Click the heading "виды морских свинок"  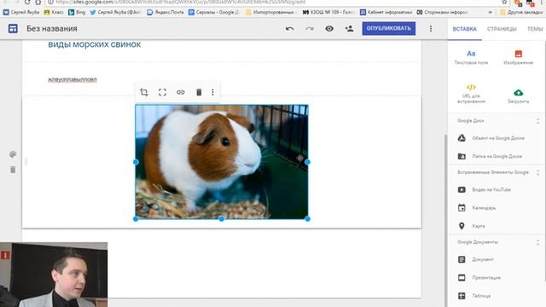pos(95,44)
